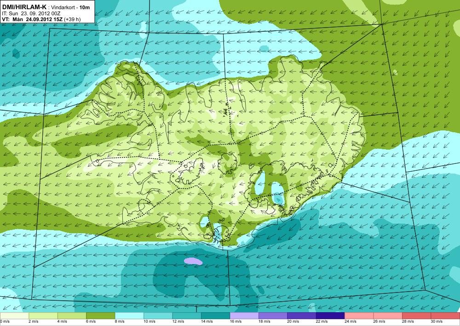
Task: Click the "0 m/s" legend label
Action: pos(5,321)
